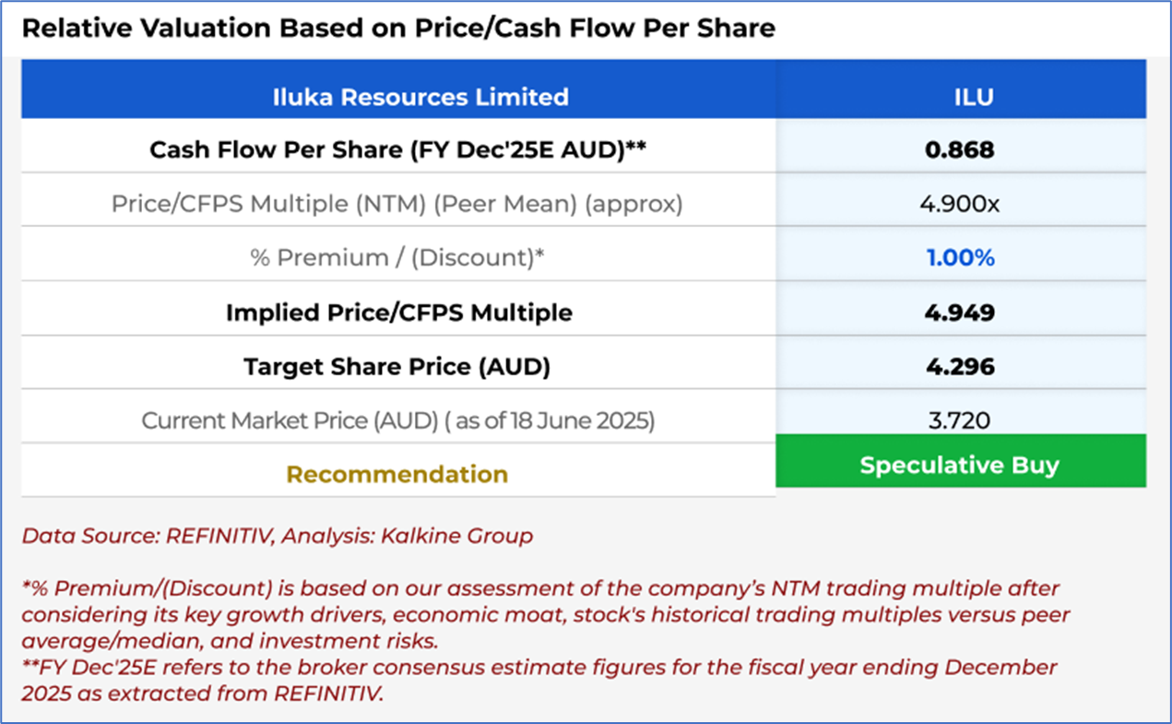Click the Relative Valuation title heading
This screenshot has height=724, width=1172.
click(398, 28)
